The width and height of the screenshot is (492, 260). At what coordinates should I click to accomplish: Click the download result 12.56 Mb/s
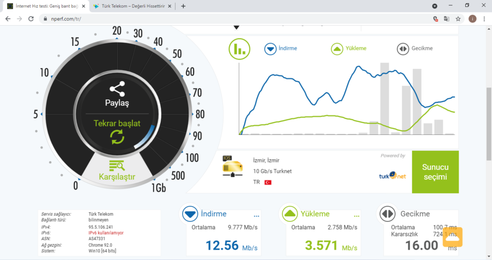point(232,245)
